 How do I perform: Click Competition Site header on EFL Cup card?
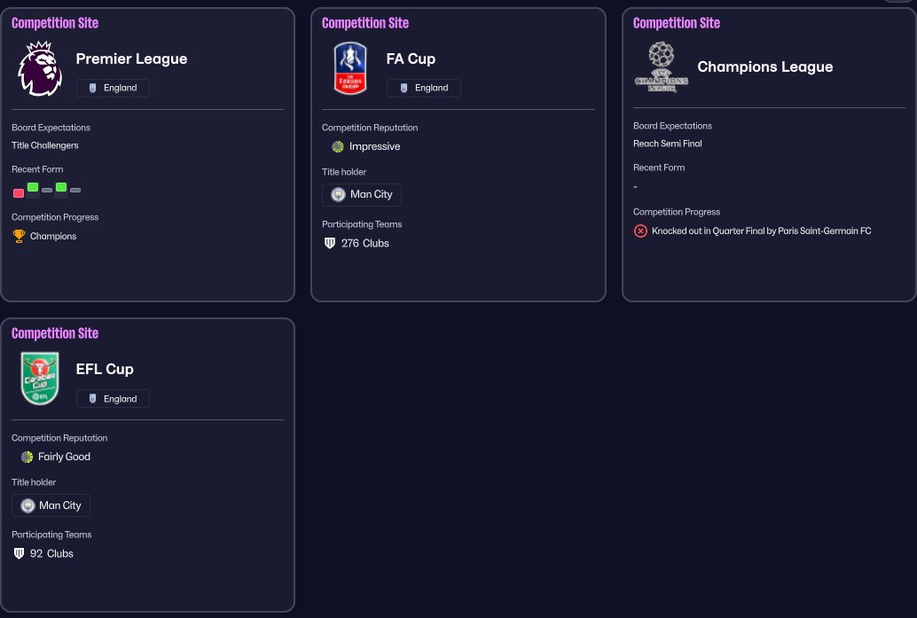click(x=55, y=333)
